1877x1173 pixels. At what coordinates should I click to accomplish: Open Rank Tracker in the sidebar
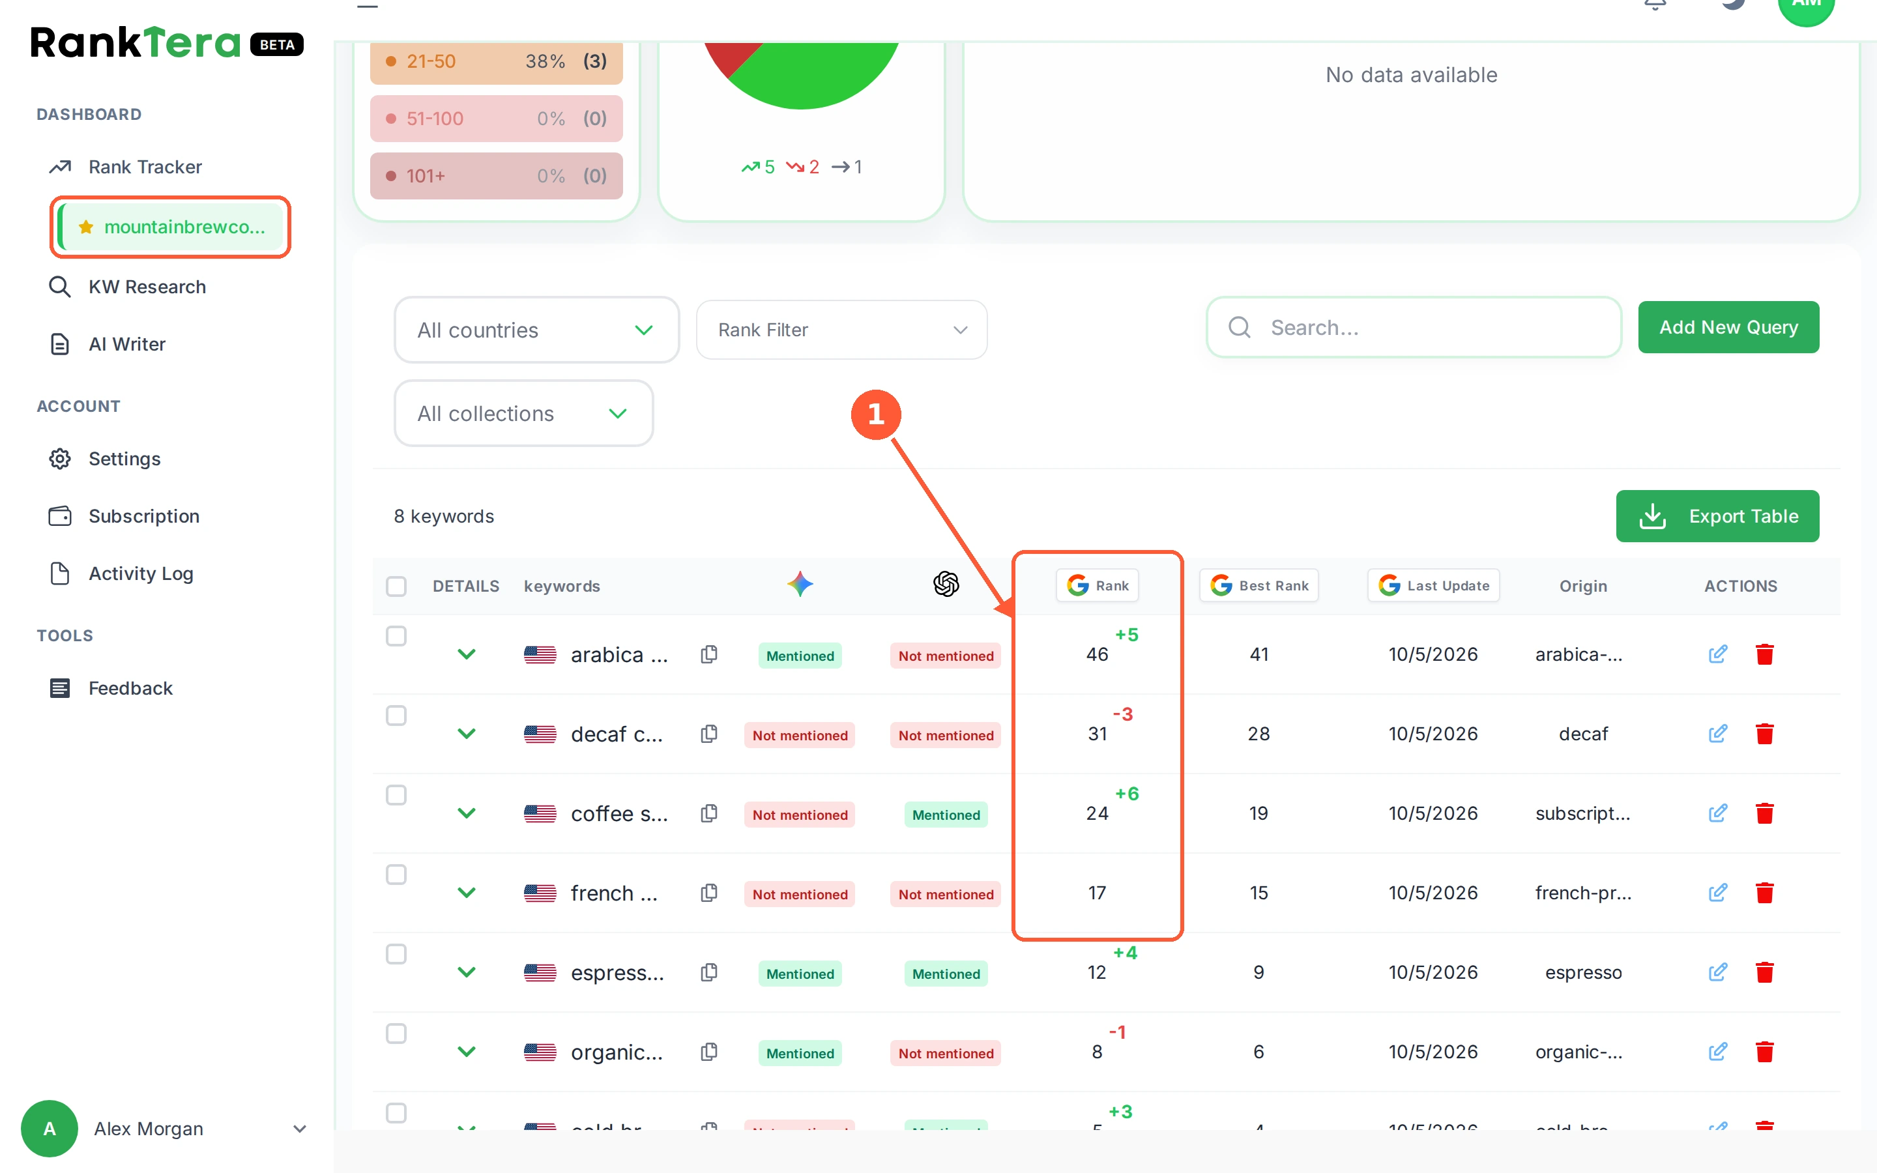[144, 167]
